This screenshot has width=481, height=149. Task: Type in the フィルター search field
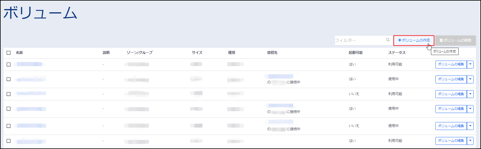(359, 40)
